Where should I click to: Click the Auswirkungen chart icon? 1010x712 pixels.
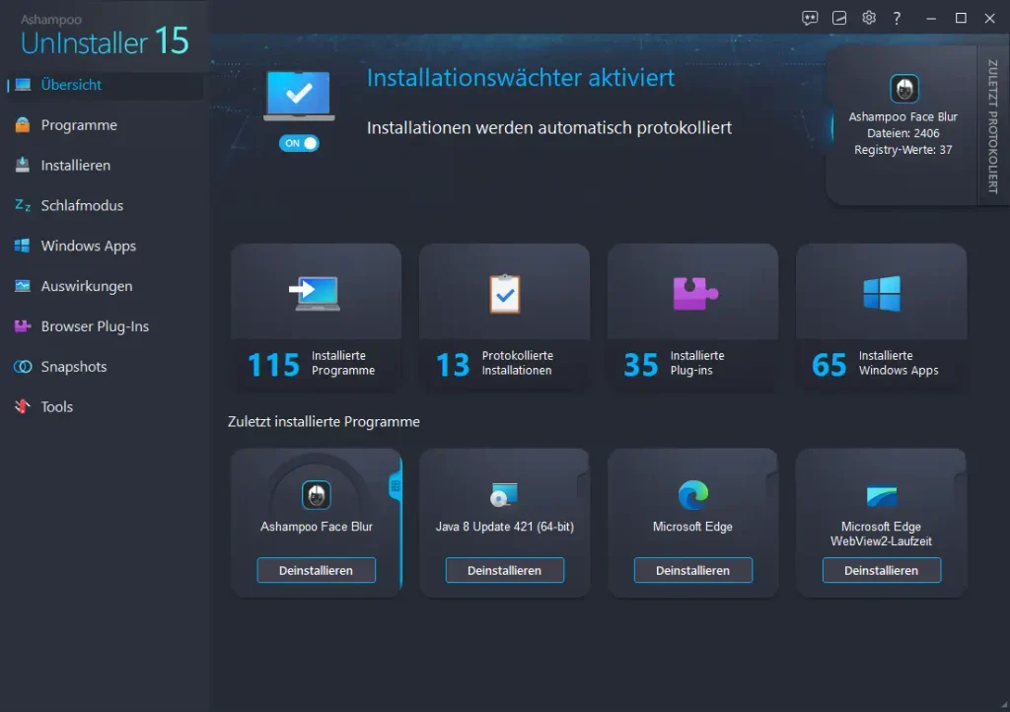click(23, 286)
